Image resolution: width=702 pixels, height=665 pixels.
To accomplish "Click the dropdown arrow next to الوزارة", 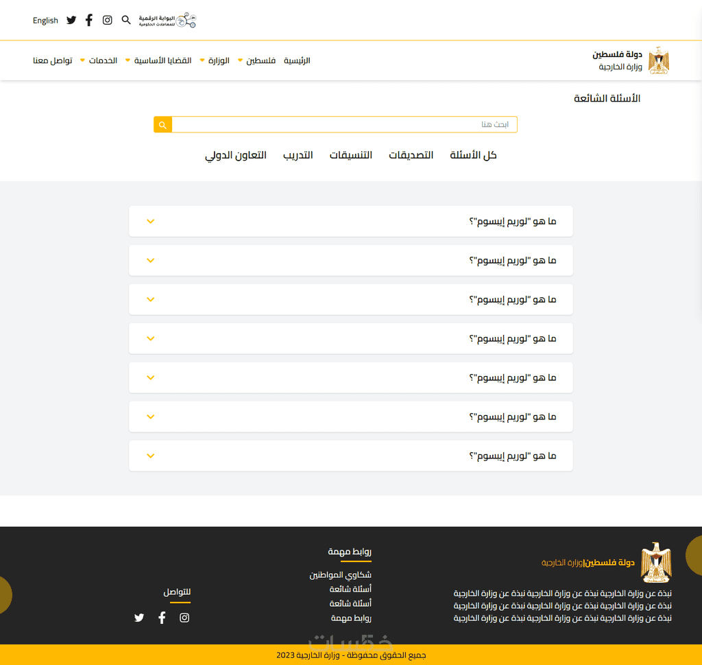I will coord(202,60).
